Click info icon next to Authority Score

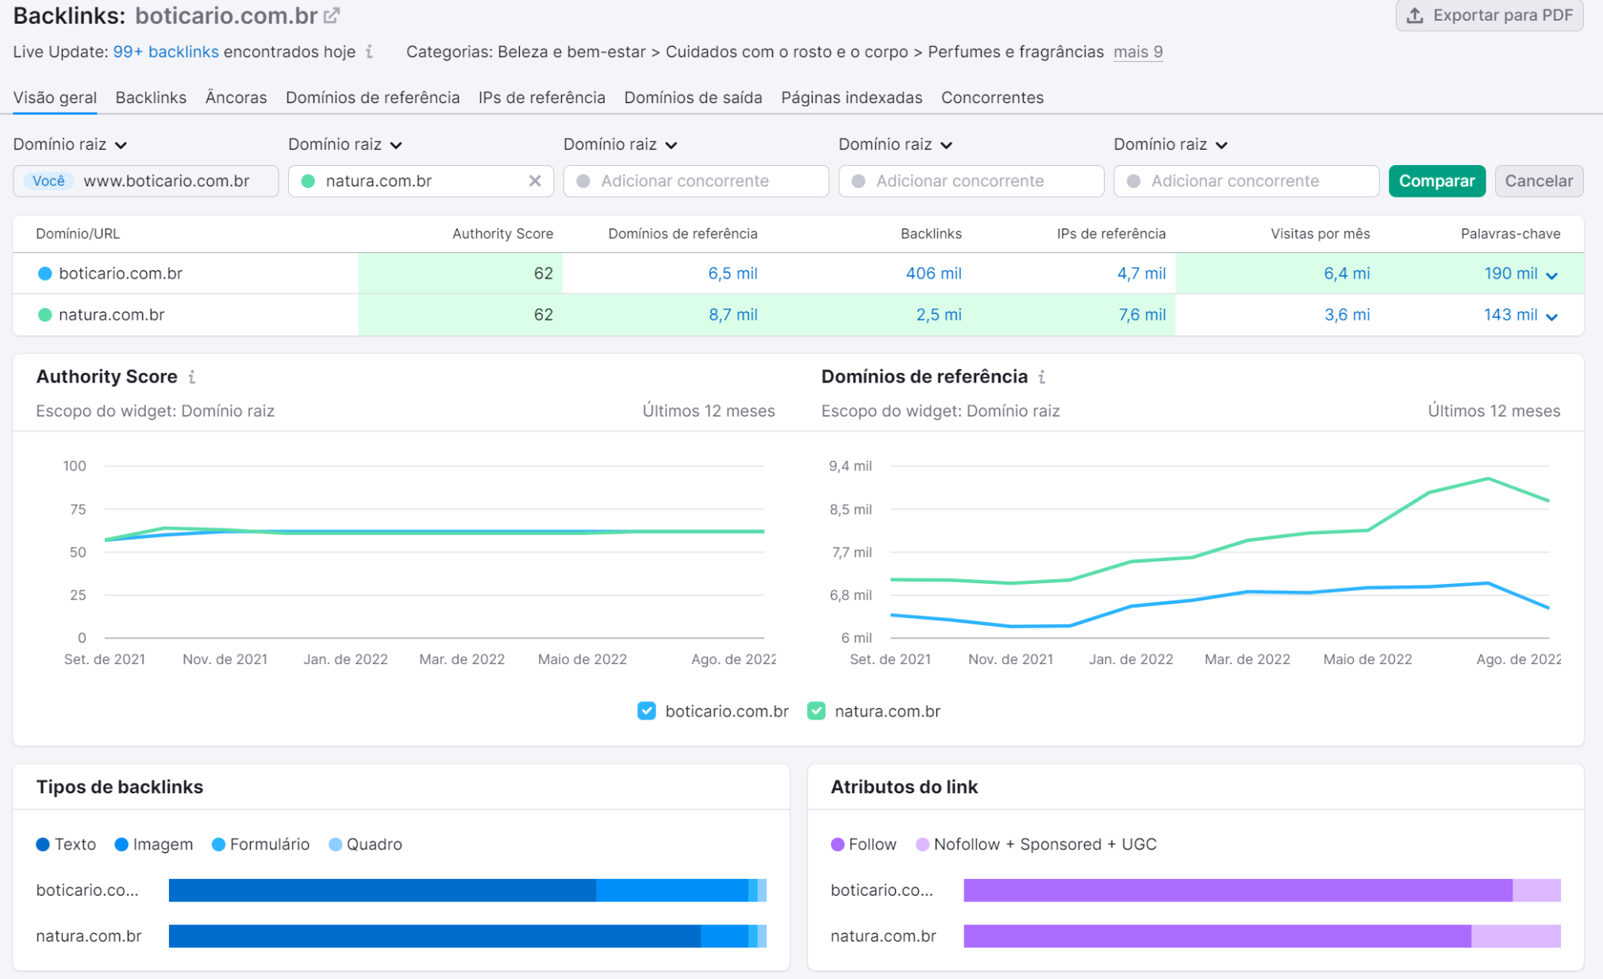pyautogui.click(x=191, y=377)
